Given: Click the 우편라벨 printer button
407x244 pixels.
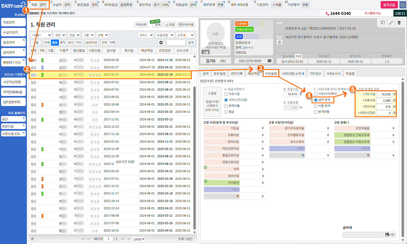Looking at the screenshot, I should (186, 25).
